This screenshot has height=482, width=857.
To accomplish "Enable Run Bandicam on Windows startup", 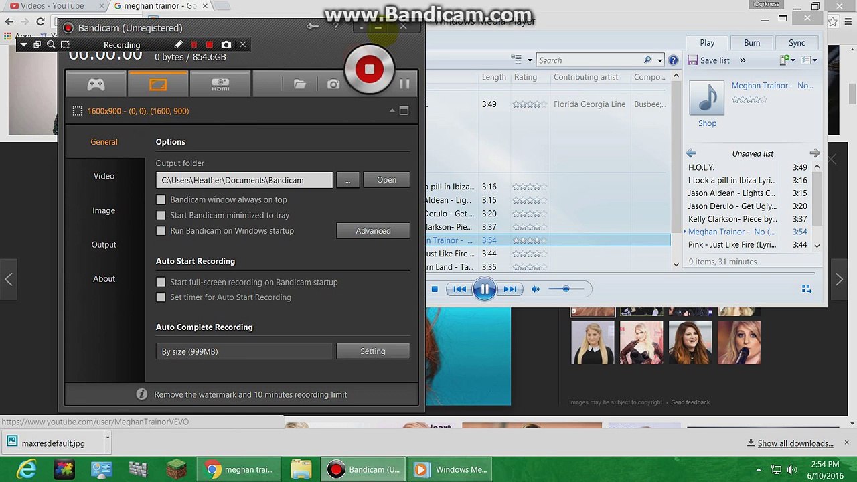I will (x=161, y=230).
